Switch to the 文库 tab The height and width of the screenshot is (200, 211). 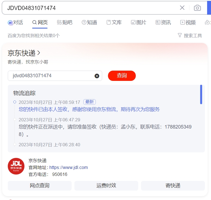coord(114,22)
